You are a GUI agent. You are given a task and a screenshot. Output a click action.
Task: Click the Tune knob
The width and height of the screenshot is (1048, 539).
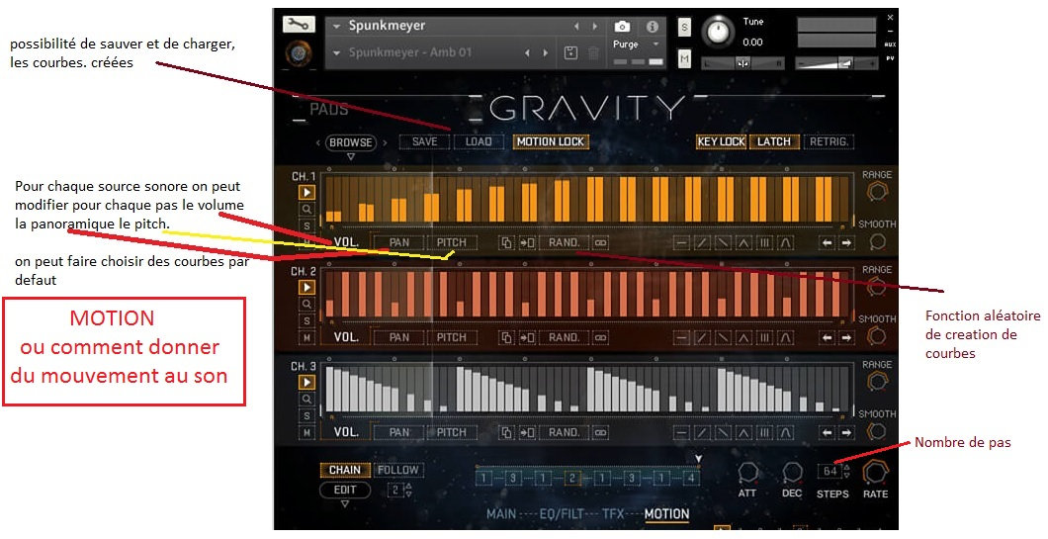tap(718, 31)
